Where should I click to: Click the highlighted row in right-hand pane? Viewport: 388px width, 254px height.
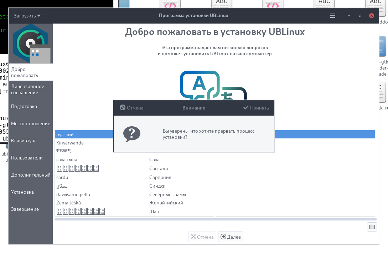(325, 134)
